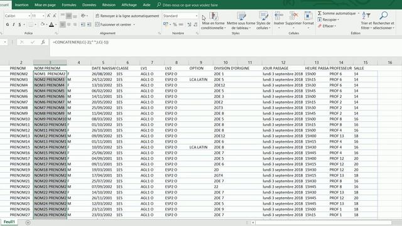
Task: Decrease font size with smaller A
Action: pos(55,16)
